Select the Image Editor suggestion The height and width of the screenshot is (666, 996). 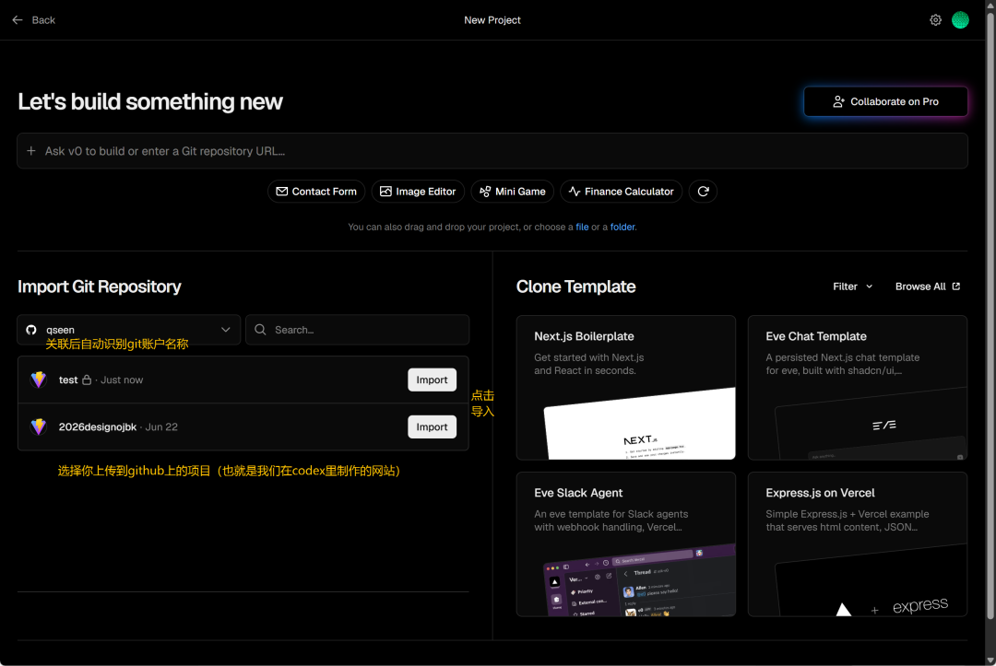[418, 192]
